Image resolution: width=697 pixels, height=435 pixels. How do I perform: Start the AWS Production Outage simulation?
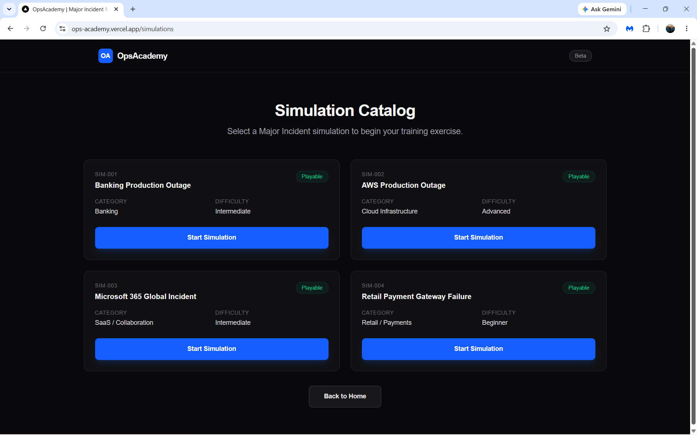tap(478, 237)
